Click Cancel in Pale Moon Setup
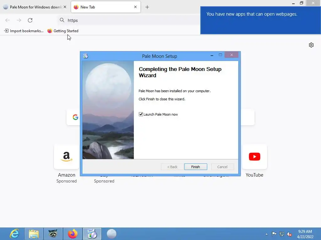 [222, 167]
